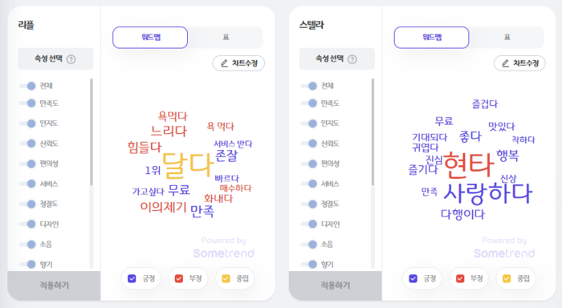
Task: Click pencil 차트수정 icon in 리플 panel
Action: point(224,63)
